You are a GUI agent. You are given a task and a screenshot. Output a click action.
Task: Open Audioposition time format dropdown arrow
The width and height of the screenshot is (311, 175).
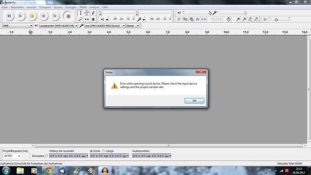coord(170,156)
